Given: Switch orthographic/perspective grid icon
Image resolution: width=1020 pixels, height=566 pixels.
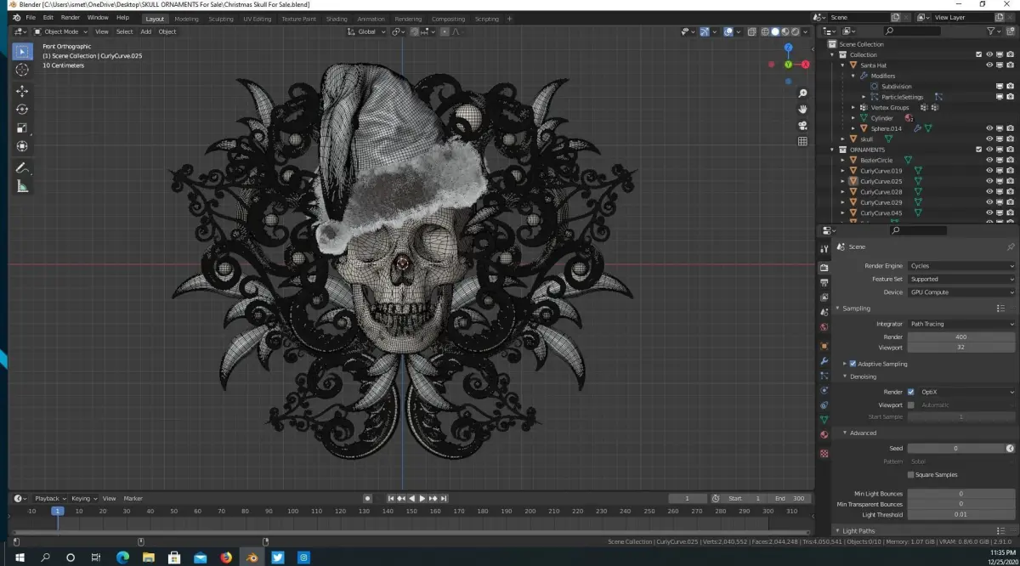Looking at the screenshot, I should click(x=802, y=141).
